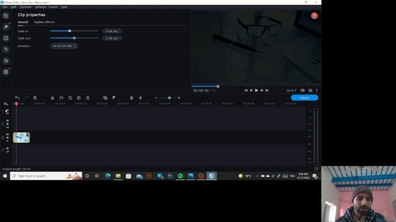Take a snapshot with camera icon
396x222 pixels.
pos(311,91)
